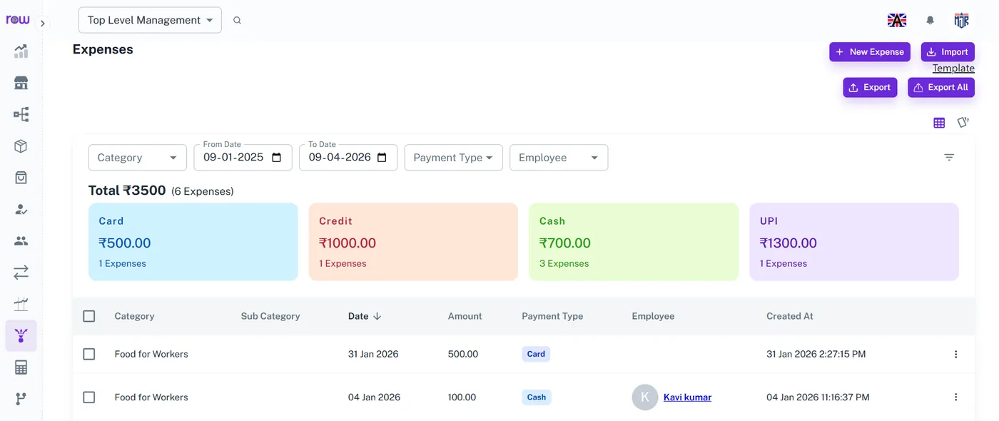Select the Cash summary card

point(634,242)
